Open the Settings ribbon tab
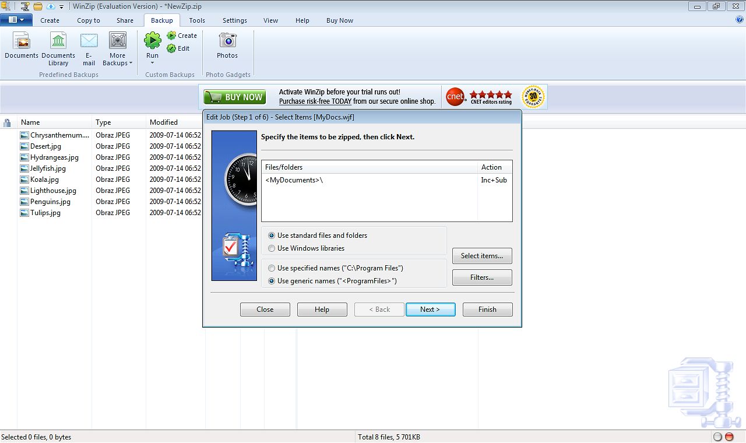The image size is (746, 443). click(235, 20)
